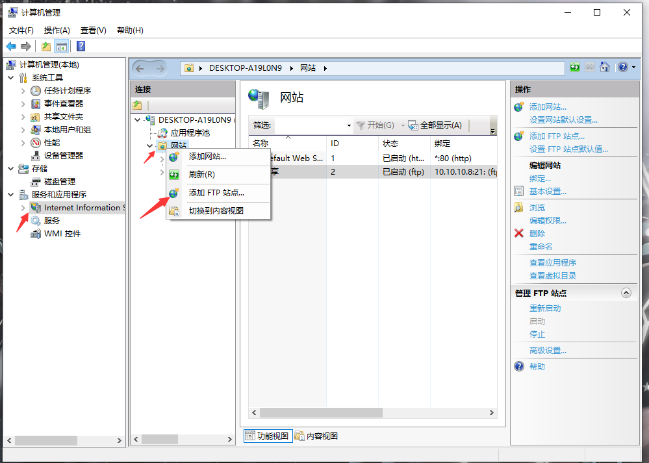
Task: Open the filter dropdown arrow beside 筛选
Action: click(x=349, y=125)
